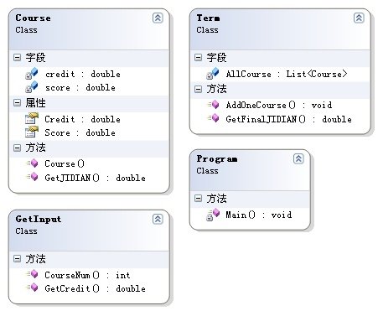Click the Main() method icon in Program
This screenshot has width=378, height=311.
click(x=213, y=215)
